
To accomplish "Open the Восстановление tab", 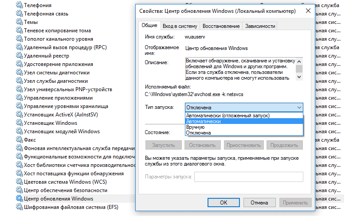I will pos(221,26).
